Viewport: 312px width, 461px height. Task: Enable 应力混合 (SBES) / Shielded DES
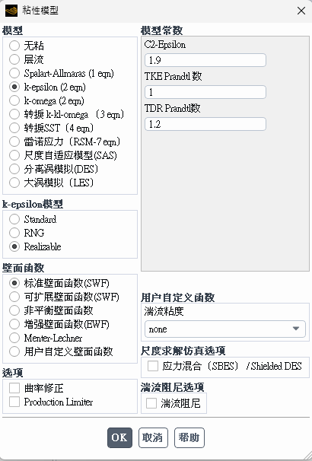[153, 366]
